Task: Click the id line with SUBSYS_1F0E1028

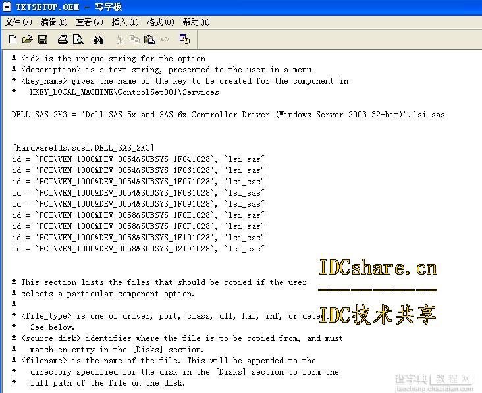Action: click(x=138, y=215)
